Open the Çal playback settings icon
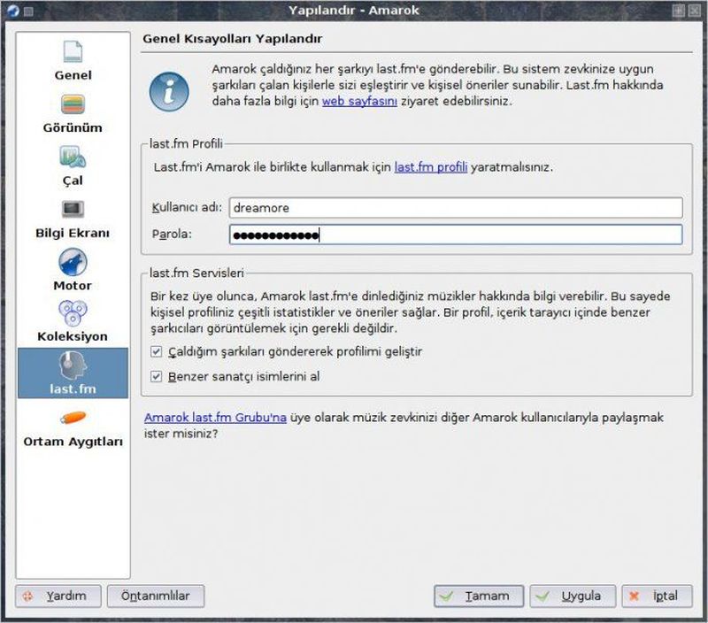Image resolution: width=708 pixels, height=623 pixels. tap(73, 158)
